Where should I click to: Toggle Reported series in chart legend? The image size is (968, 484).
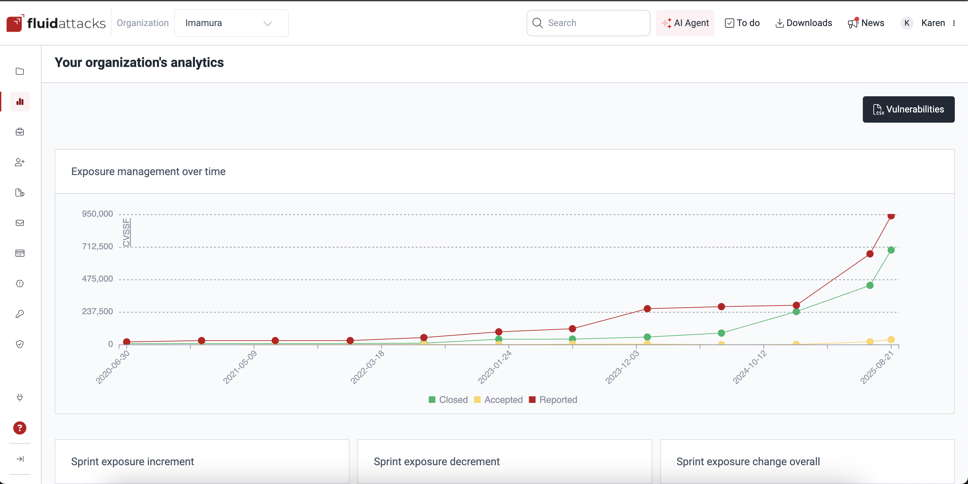[x=553, y=400]
